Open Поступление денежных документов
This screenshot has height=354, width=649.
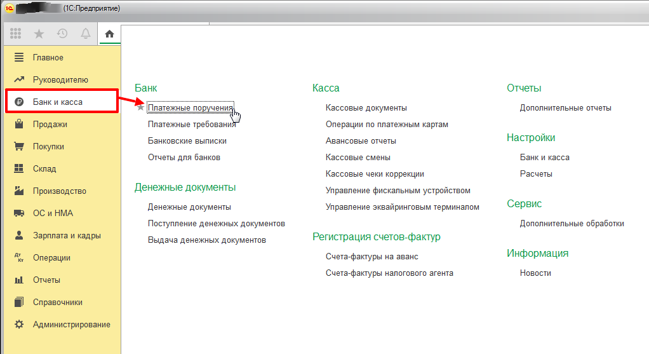(x=217, y=224)
